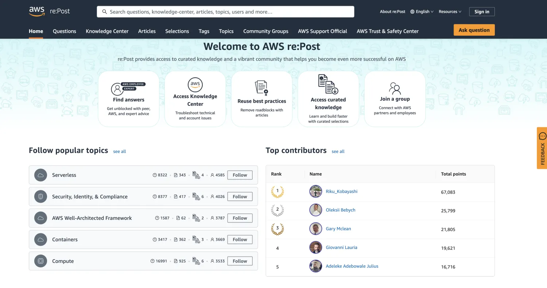Click the rank 3 bronze laurel badge
The width and height of the screenshot is (547, 288).
coord(278,229)
